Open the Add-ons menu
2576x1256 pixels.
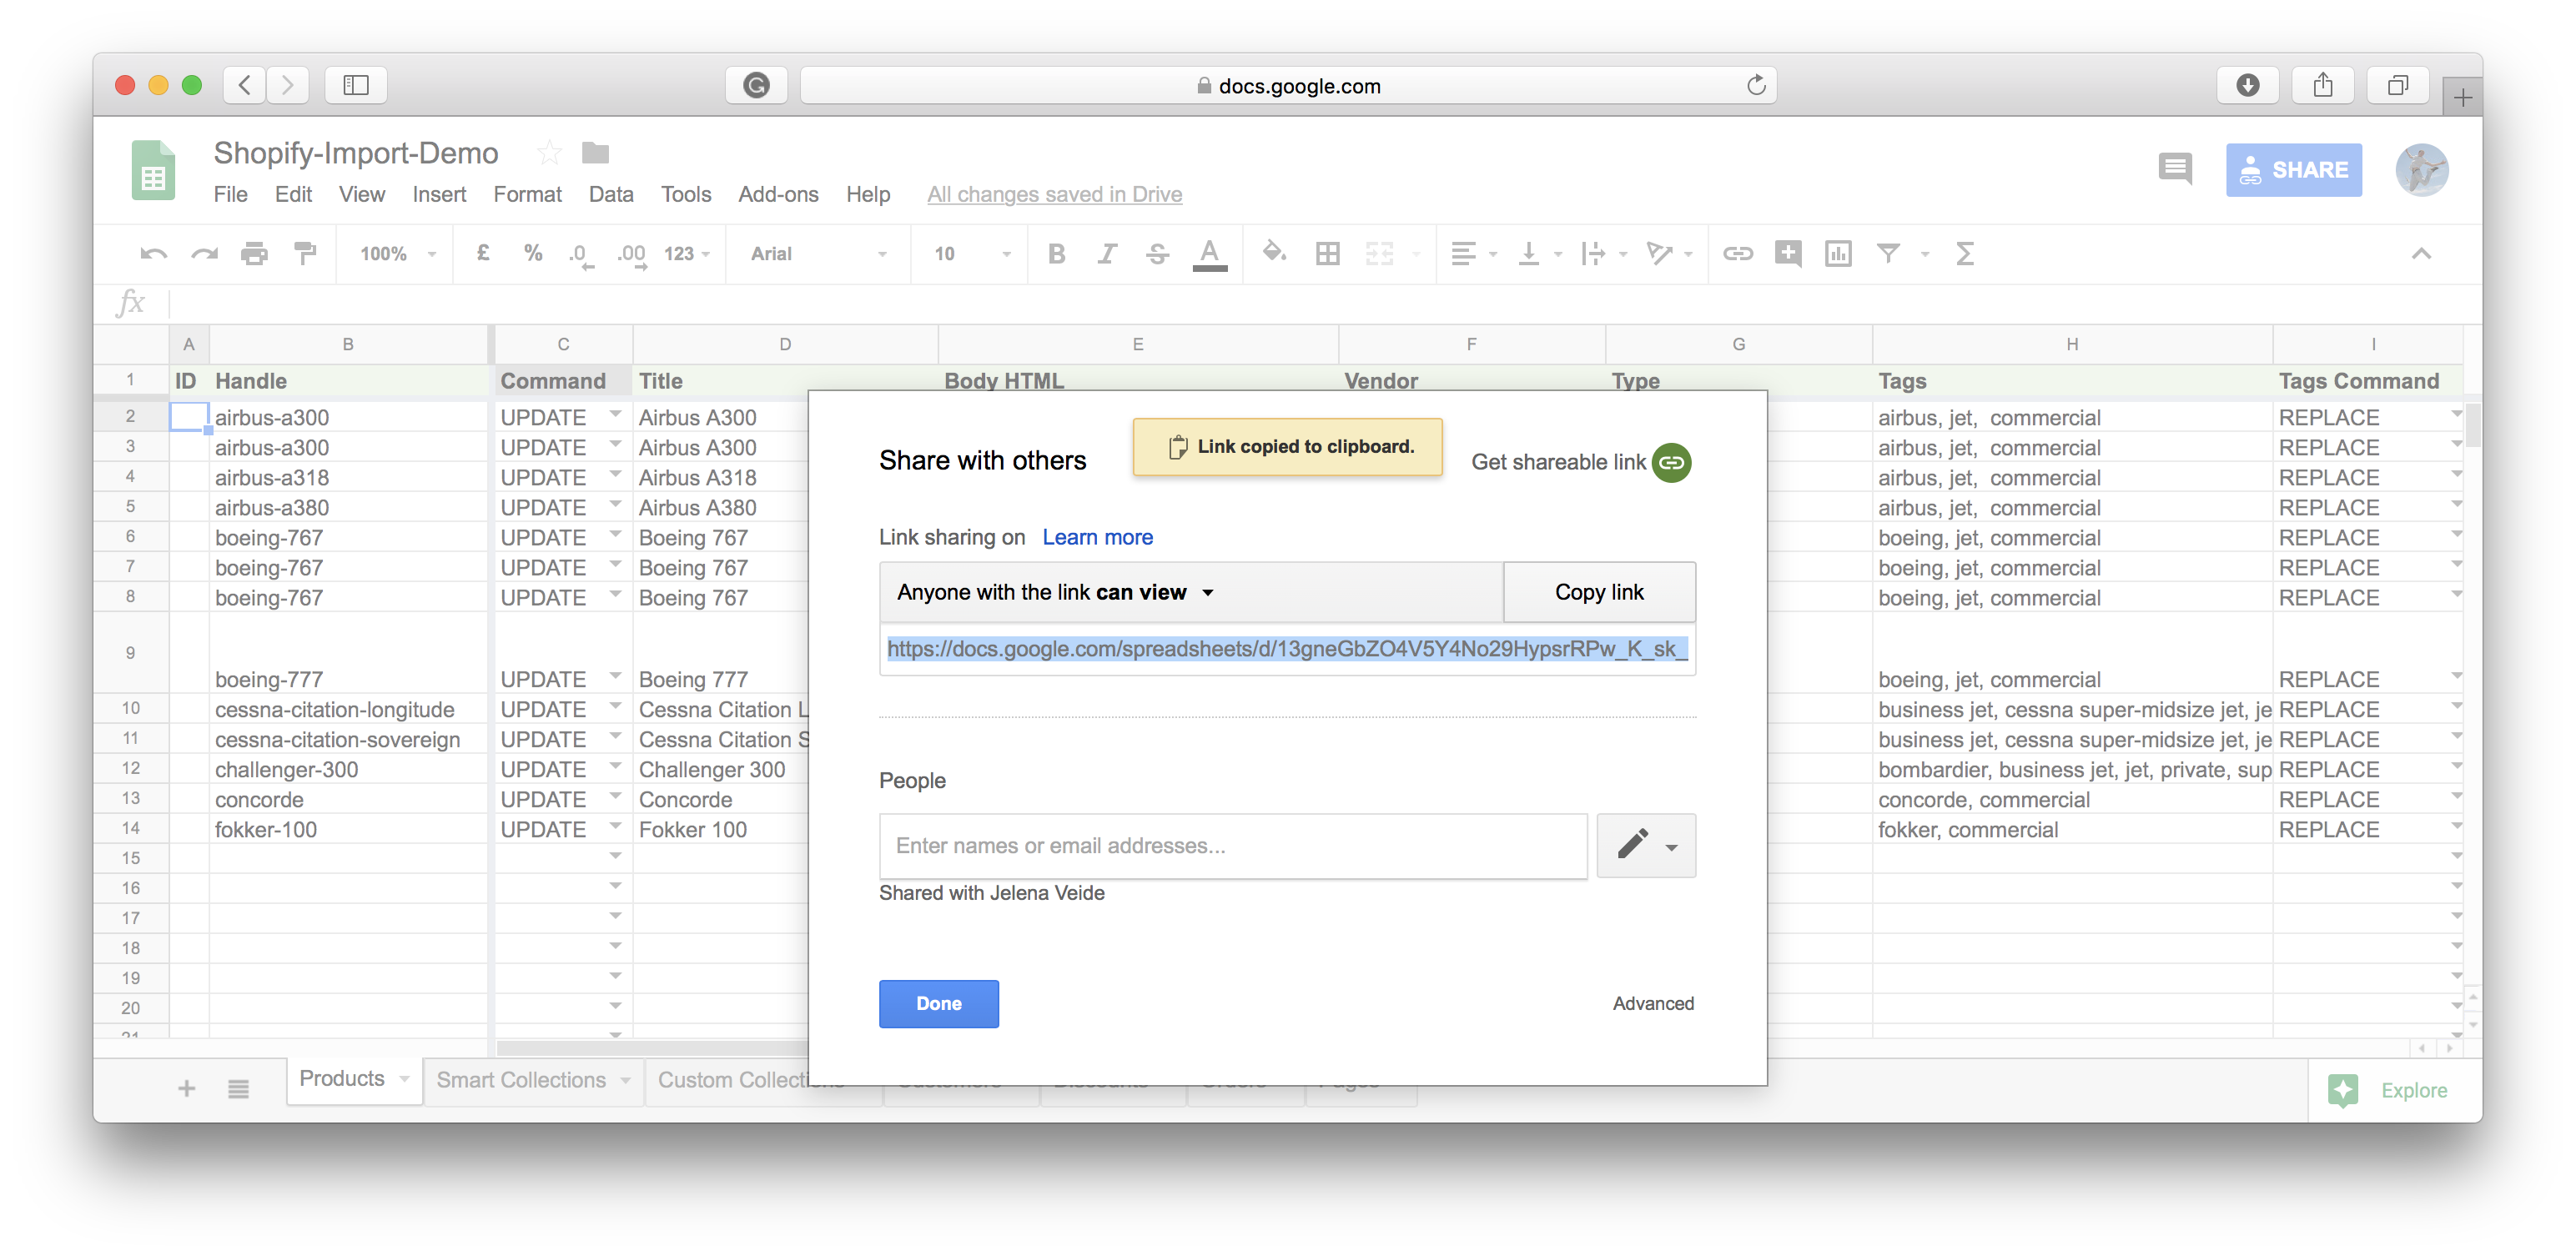click(x=778, y=194)
